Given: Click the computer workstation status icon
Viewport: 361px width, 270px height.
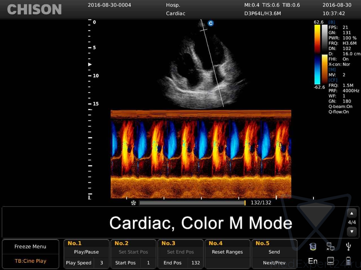Looking at the screenshot, I should 330,261.
